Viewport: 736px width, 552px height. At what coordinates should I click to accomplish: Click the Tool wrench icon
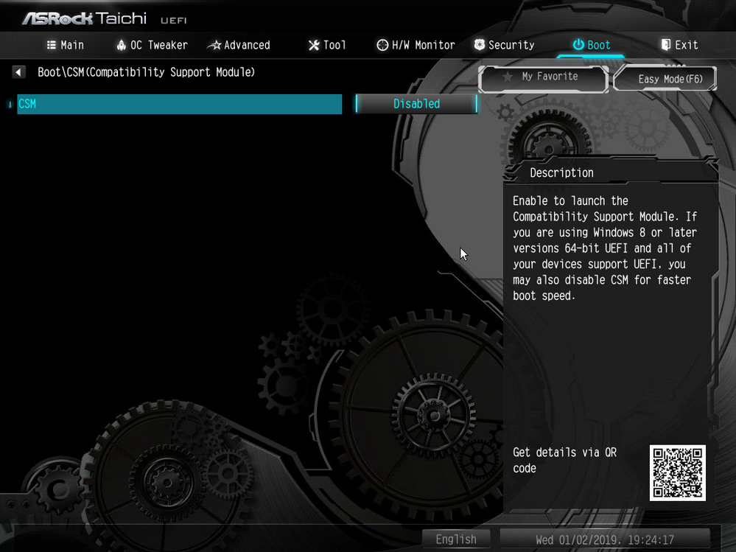click(314, 45)
